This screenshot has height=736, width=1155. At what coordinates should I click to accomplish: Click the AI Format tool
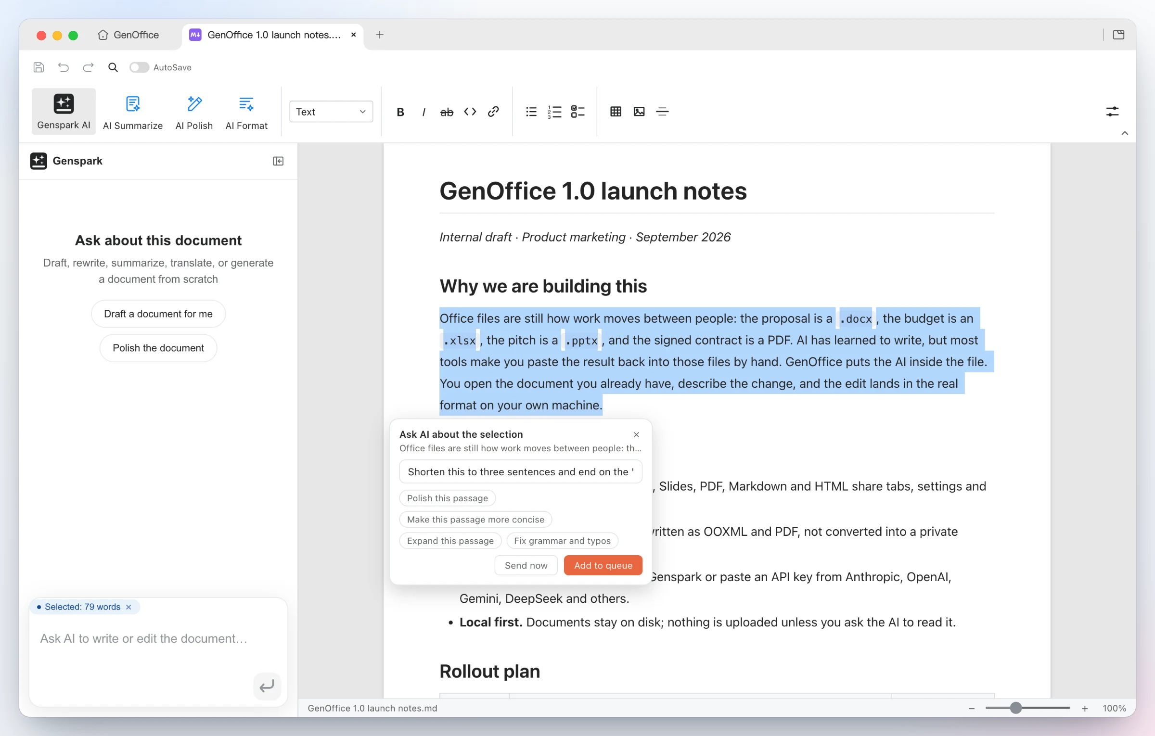tap(246, 112)
